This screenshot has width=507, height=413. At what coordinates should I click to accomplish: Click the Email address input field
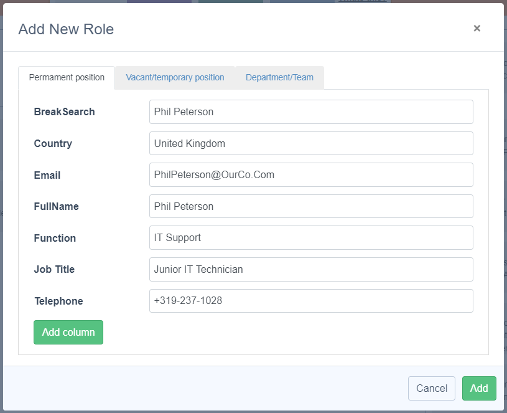pyautogui.click(x=311, y=175)
